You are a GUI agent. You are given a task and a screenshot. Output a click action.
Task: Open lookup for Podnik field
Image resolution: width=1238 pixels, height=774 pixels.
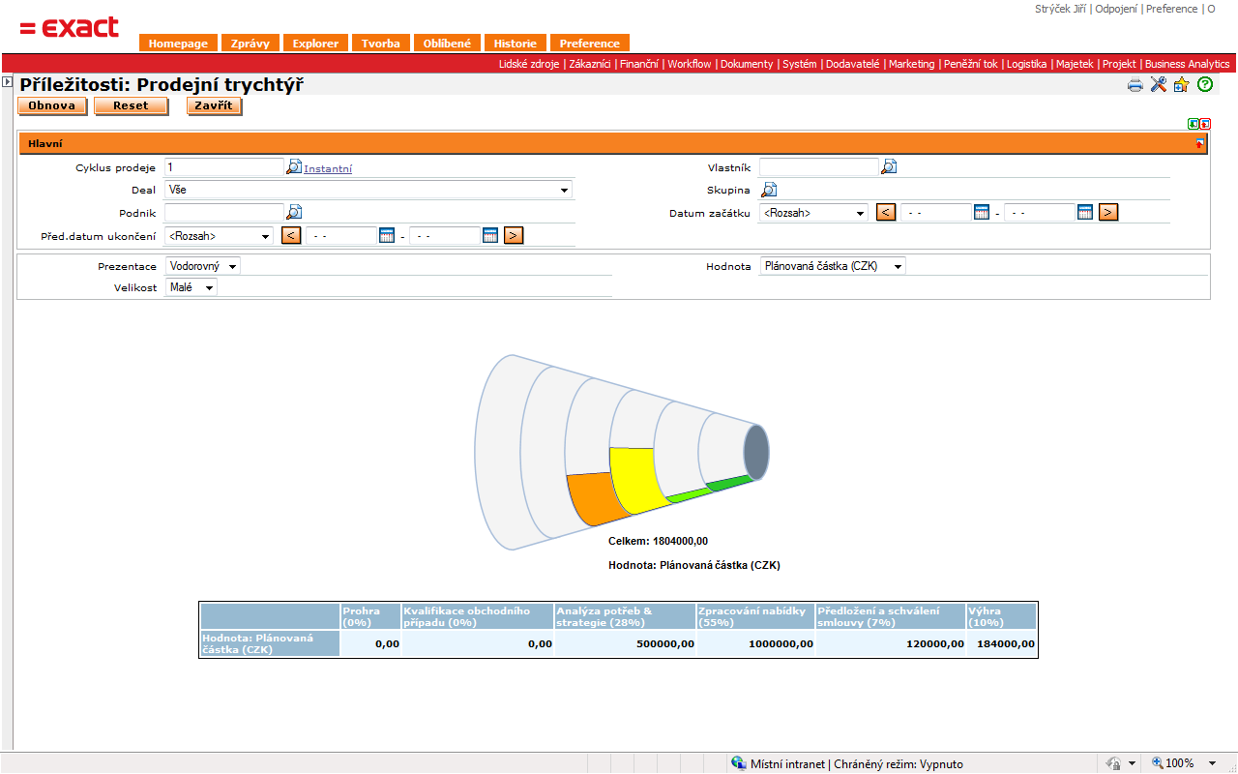click(294, 212)
